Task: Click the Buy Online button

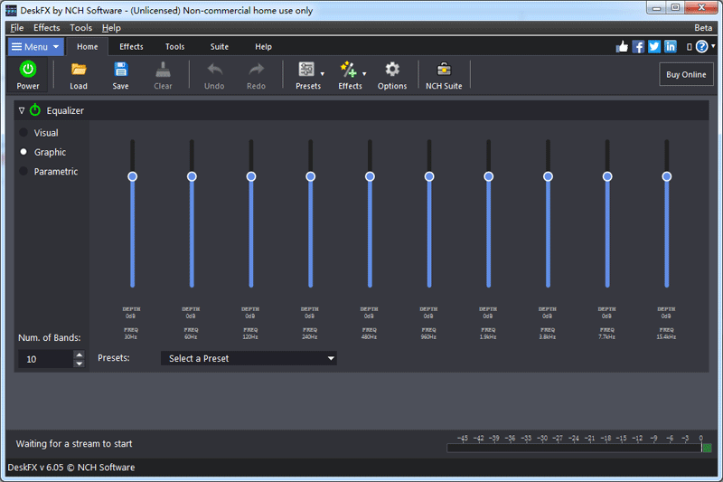Action: coord(686,74)
